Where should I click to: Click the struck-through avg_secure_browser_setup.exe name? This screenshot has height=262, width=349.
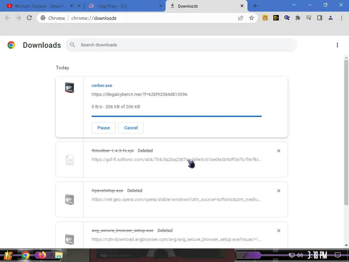pyautogui.click(x=122, y=231)
